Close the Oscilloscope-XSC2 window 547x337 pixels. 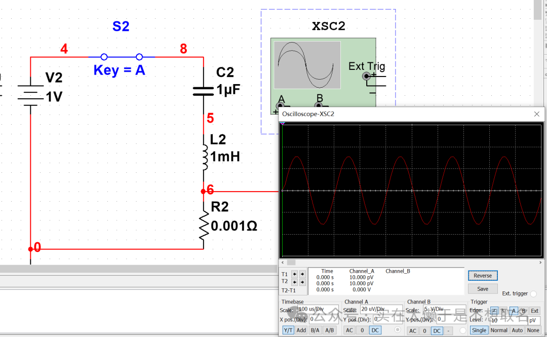click(x=537, y=114)
